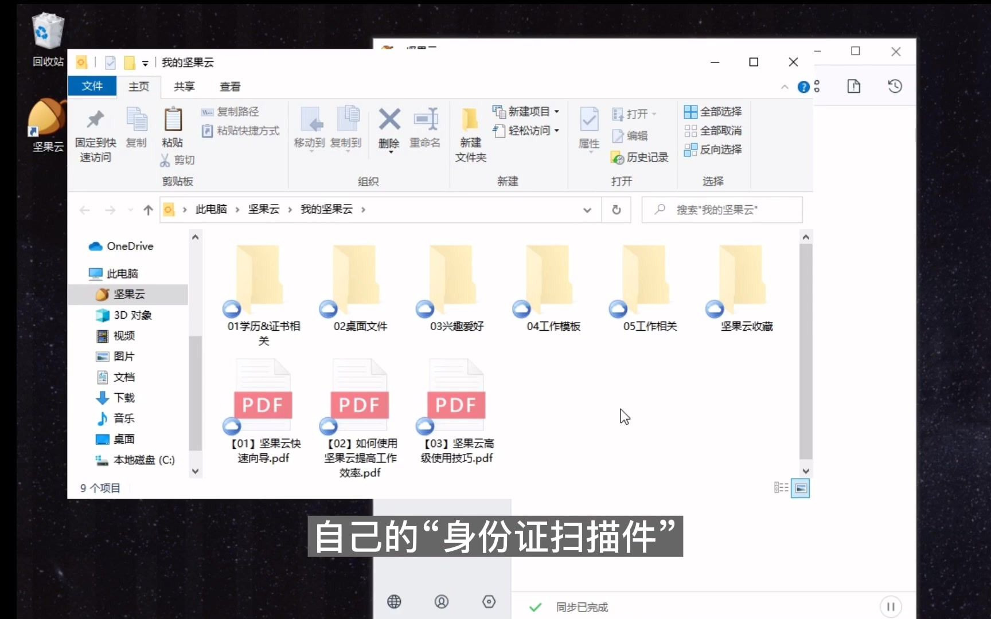Select 下载 in navigation pane

click(x=115, y=398)
